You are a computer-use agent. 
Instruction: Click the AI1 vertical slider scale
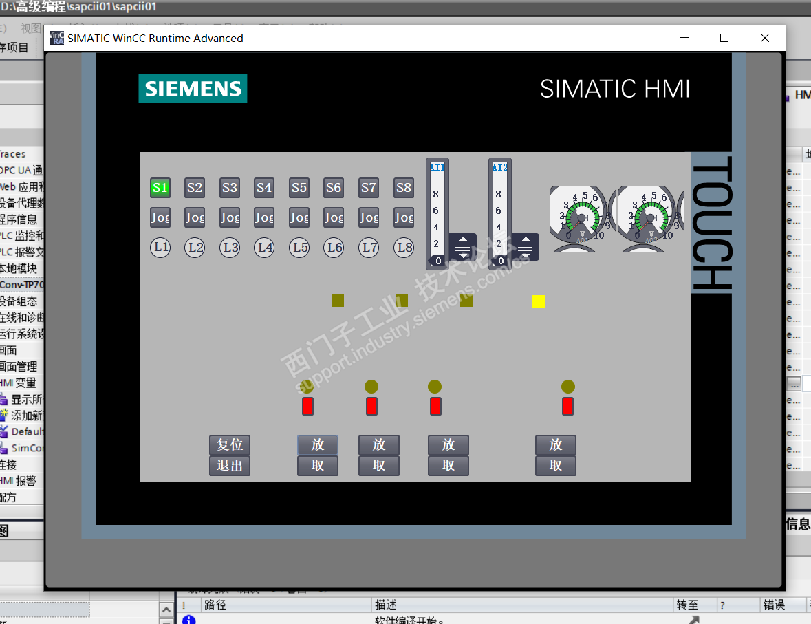[437, 214]
